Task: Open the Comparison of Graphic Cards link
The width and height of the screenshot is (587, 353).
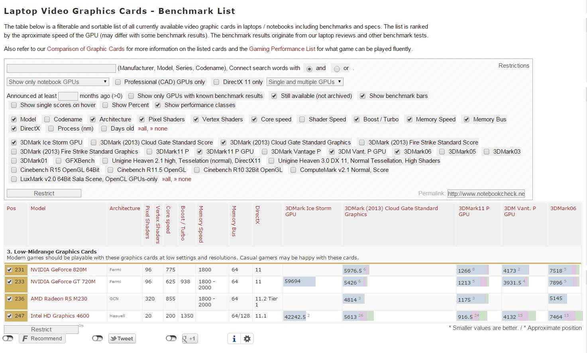Action: (86, 49)
